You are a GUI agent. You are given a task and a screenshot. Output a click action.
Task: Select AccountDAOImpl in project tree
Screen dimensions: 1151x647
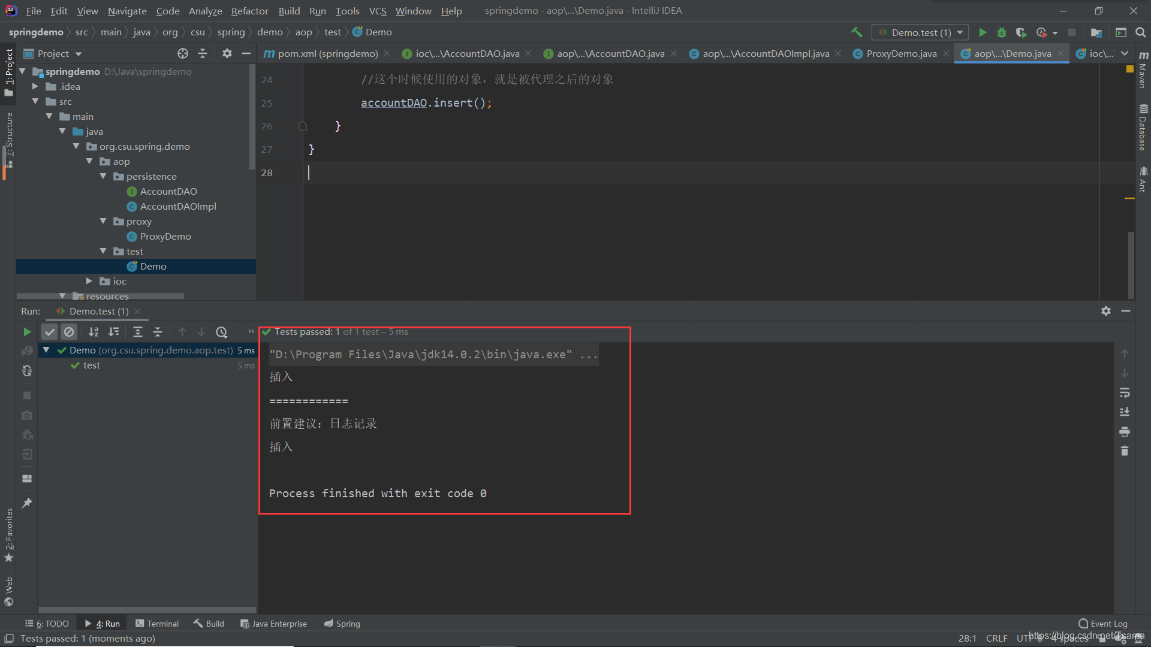[178, 206]
